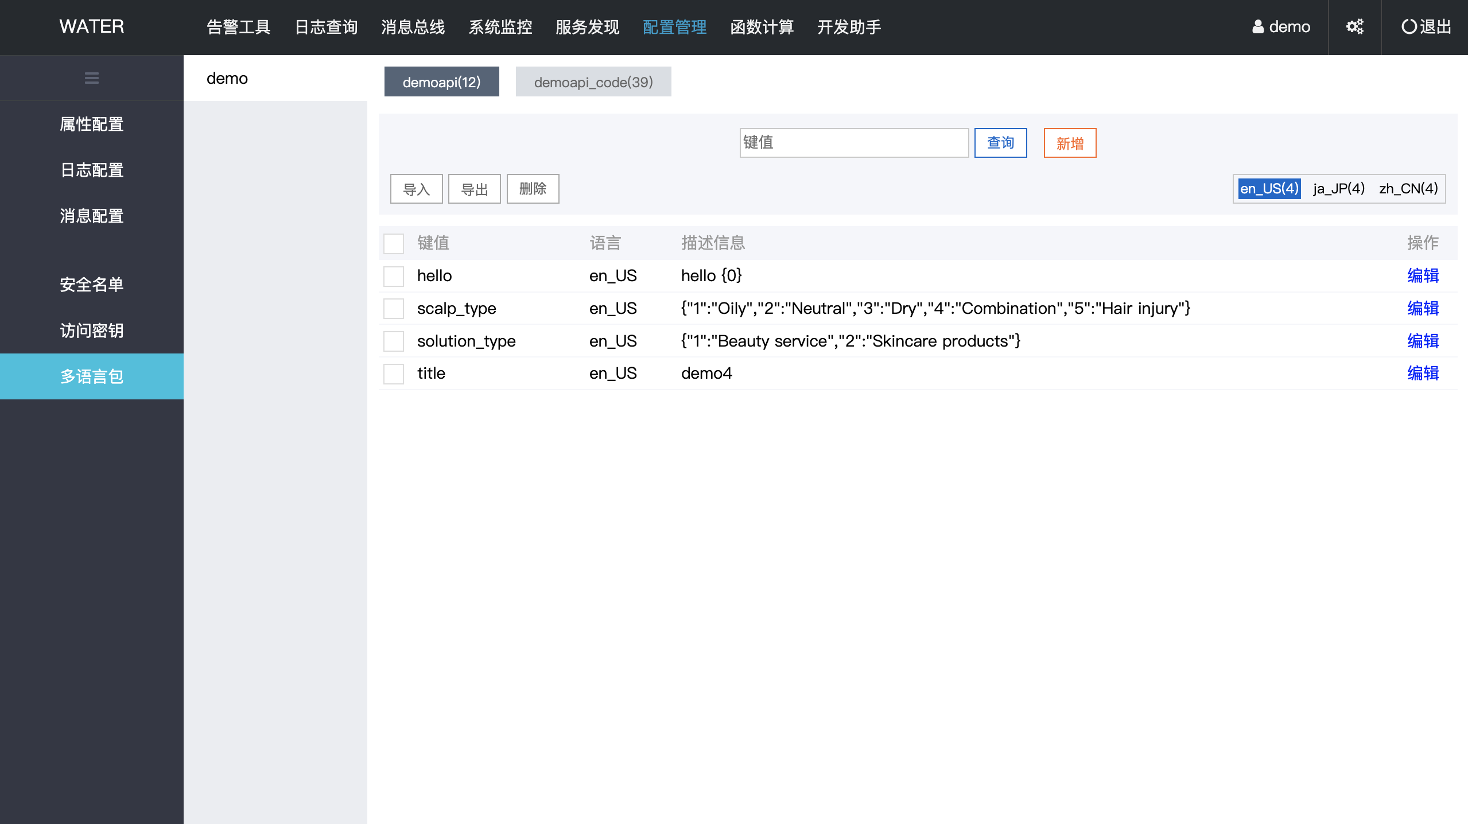The width and height of the screenshot is (1468, 824).
Task: Check the box for the hello row
Action: pyautogui.click(x=394, y=276)
